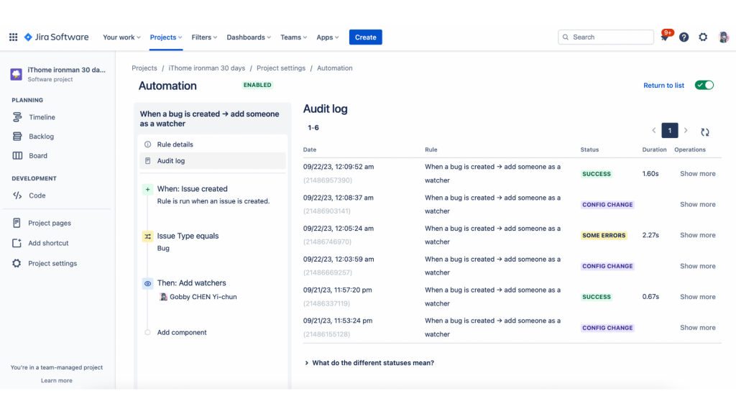Image resolution: width=736 pixels, height=414 pixels.
Task: Click Show more for 11:53:24 pm entry
Action: 697,328
